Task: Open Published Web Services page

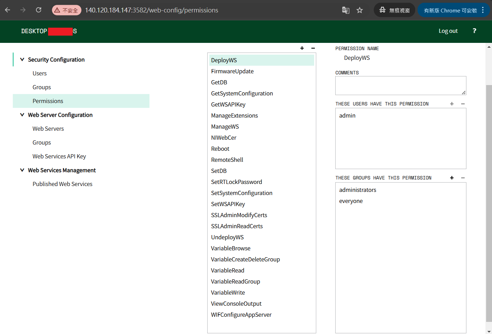Action: click(x=62, y=184)
